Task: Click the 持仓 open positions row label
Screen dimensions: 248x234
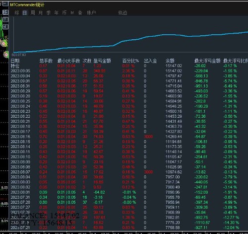Action: click(15, 66)
